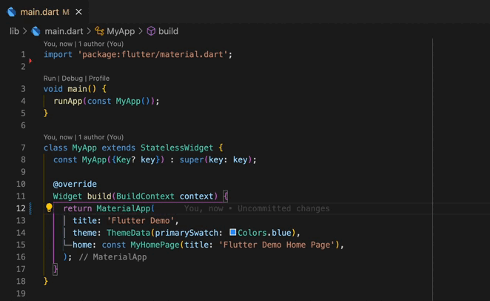Click the red marker in gutter near line 2

coord(30,61)
